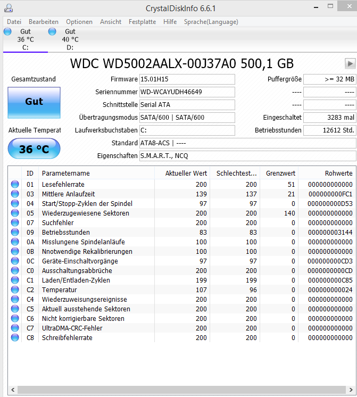Click the Seriennummer field WD-WCAYUDH46649
The width and height of the screenshot is (357, 397).
point(187,92)
